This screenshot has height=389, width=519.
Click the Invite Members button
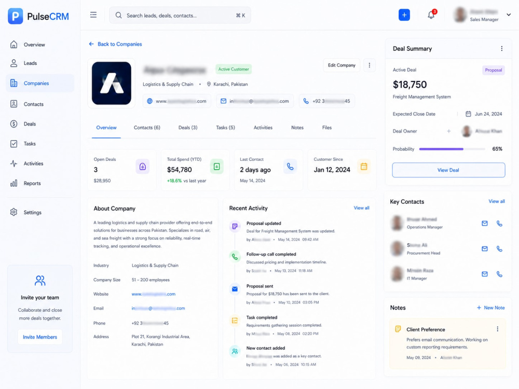40,337
